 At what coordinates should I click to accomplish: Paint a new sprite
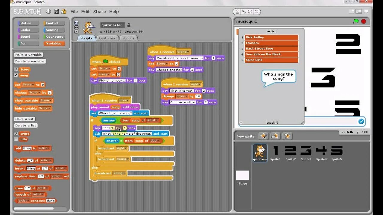[264, 136]
